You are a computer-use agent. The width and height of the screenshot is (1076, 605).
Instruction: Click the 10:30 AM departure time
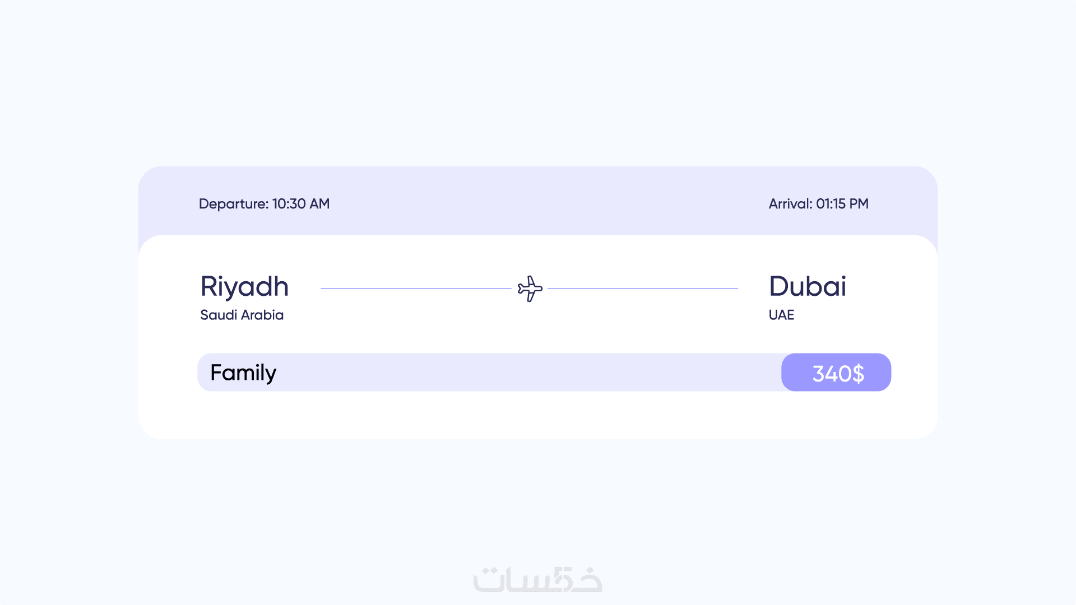tap(301, 204)
